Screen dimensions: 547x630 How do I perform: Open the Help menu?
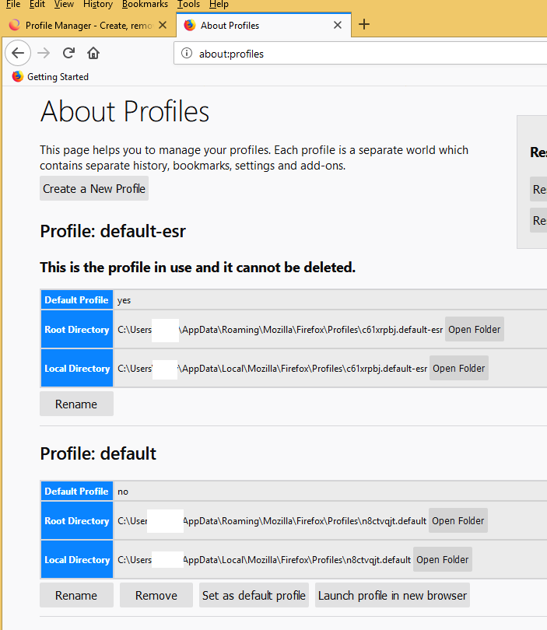[x=219, y=5]
